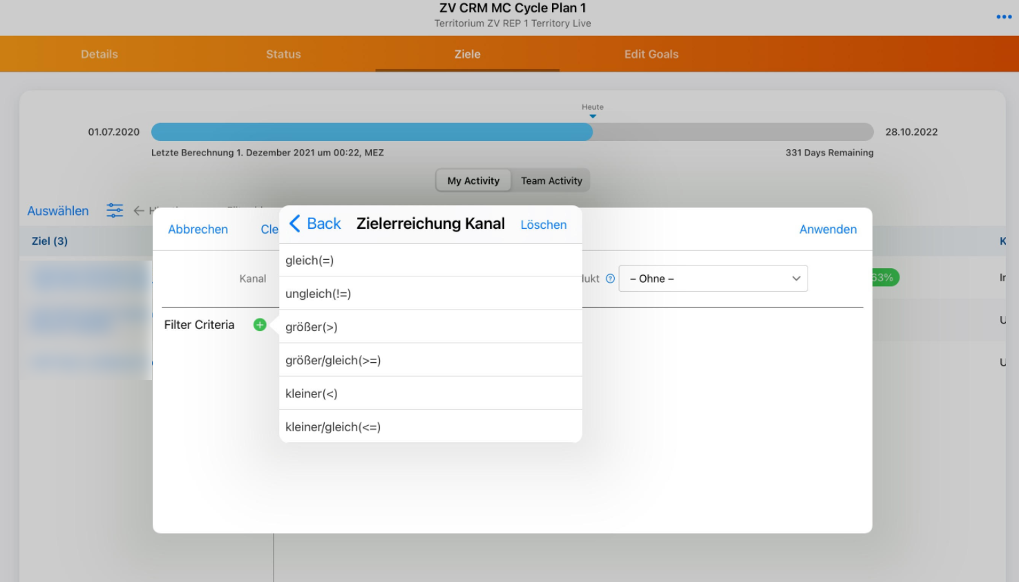
Task: Switch to the Edit Goals tab
Action: tap(651, 54)
